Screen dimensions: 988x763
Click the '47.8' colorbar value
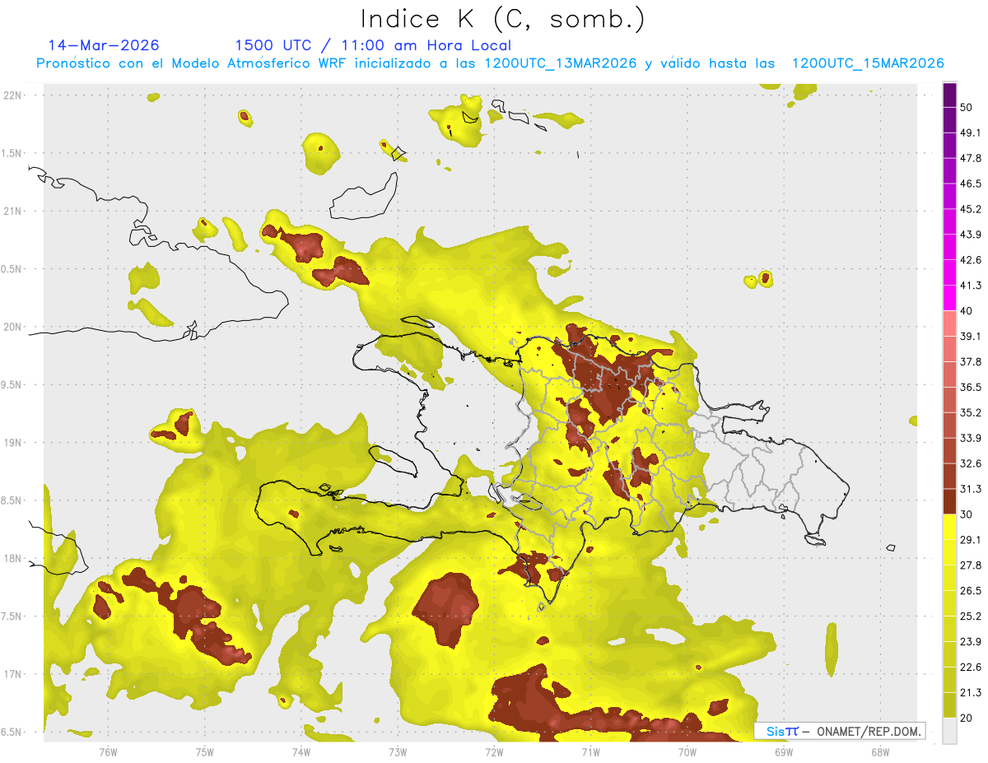coord(971,158)
